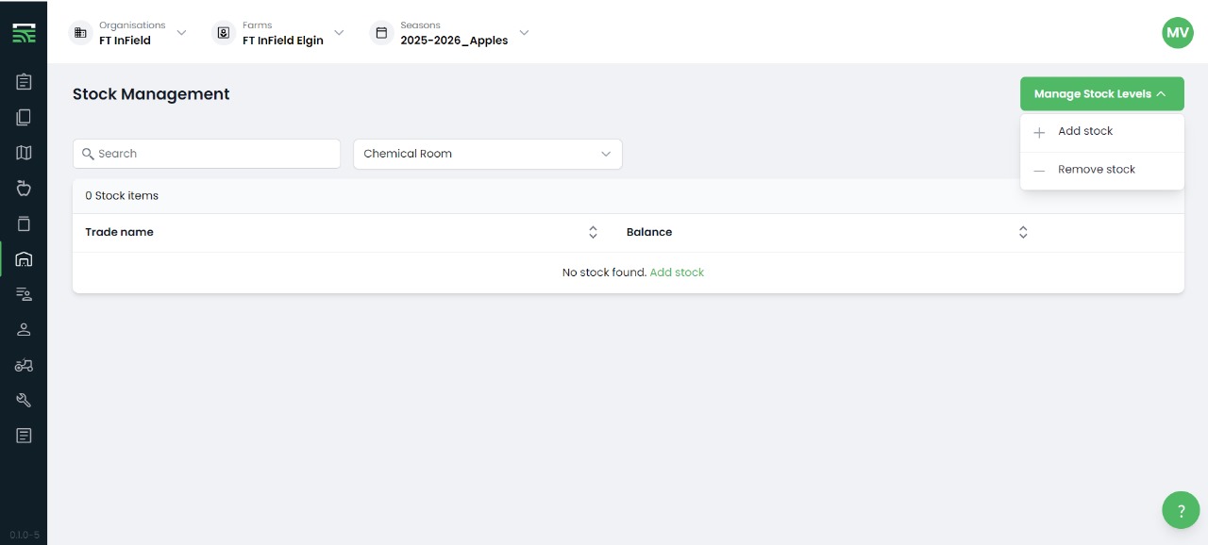Click the search magnifier icon

[x=88, y=154]
